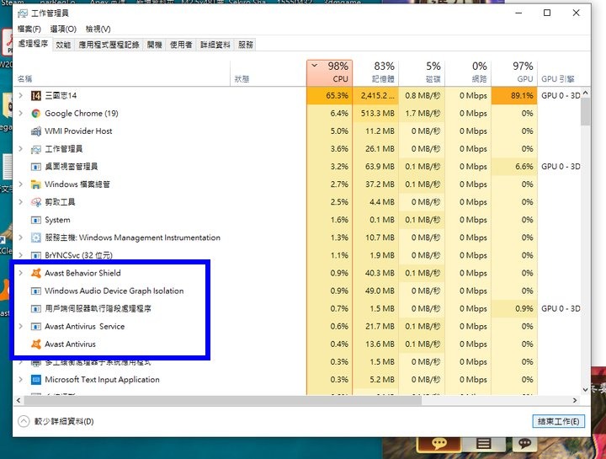Click the 513.3 MB memory cell for Chrome
The height and width of the screenshot is (459, 606).
coord(375,114)
